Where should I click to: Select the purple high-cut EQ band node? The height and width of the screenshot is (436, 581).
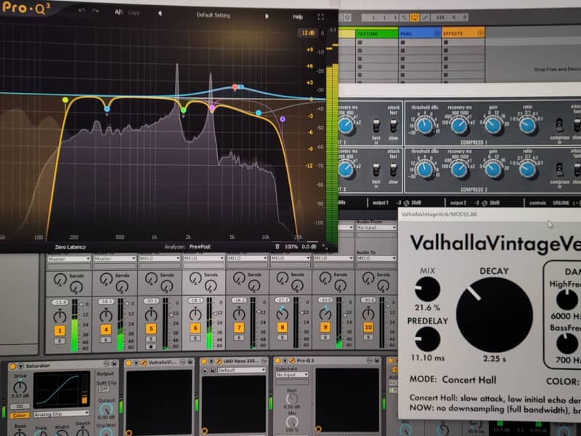pyautogui.click(x=283, y=119)
